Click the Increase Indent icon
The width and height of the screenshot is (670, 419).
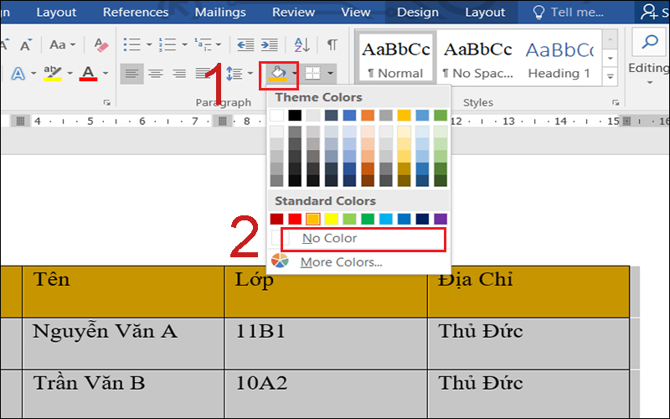point(269,44)
